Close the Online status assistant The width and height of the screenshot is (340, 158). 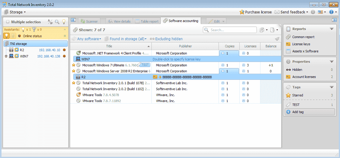(65, 36)
